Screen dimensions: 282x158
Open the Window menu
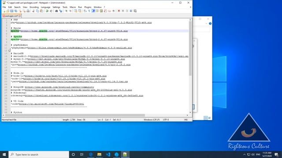pos(98,7)
